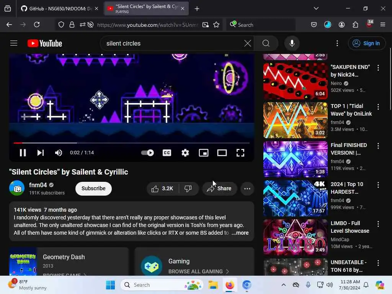392x294 pixels.
Task: Open YouTube guide hamburger menu
Action: pos(14,43)
